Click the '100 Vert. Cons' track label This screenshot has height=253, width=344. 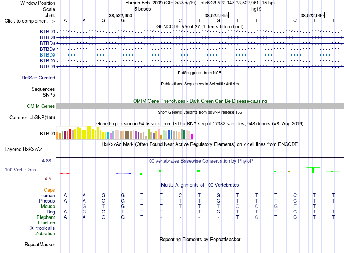tap(20, 170)
